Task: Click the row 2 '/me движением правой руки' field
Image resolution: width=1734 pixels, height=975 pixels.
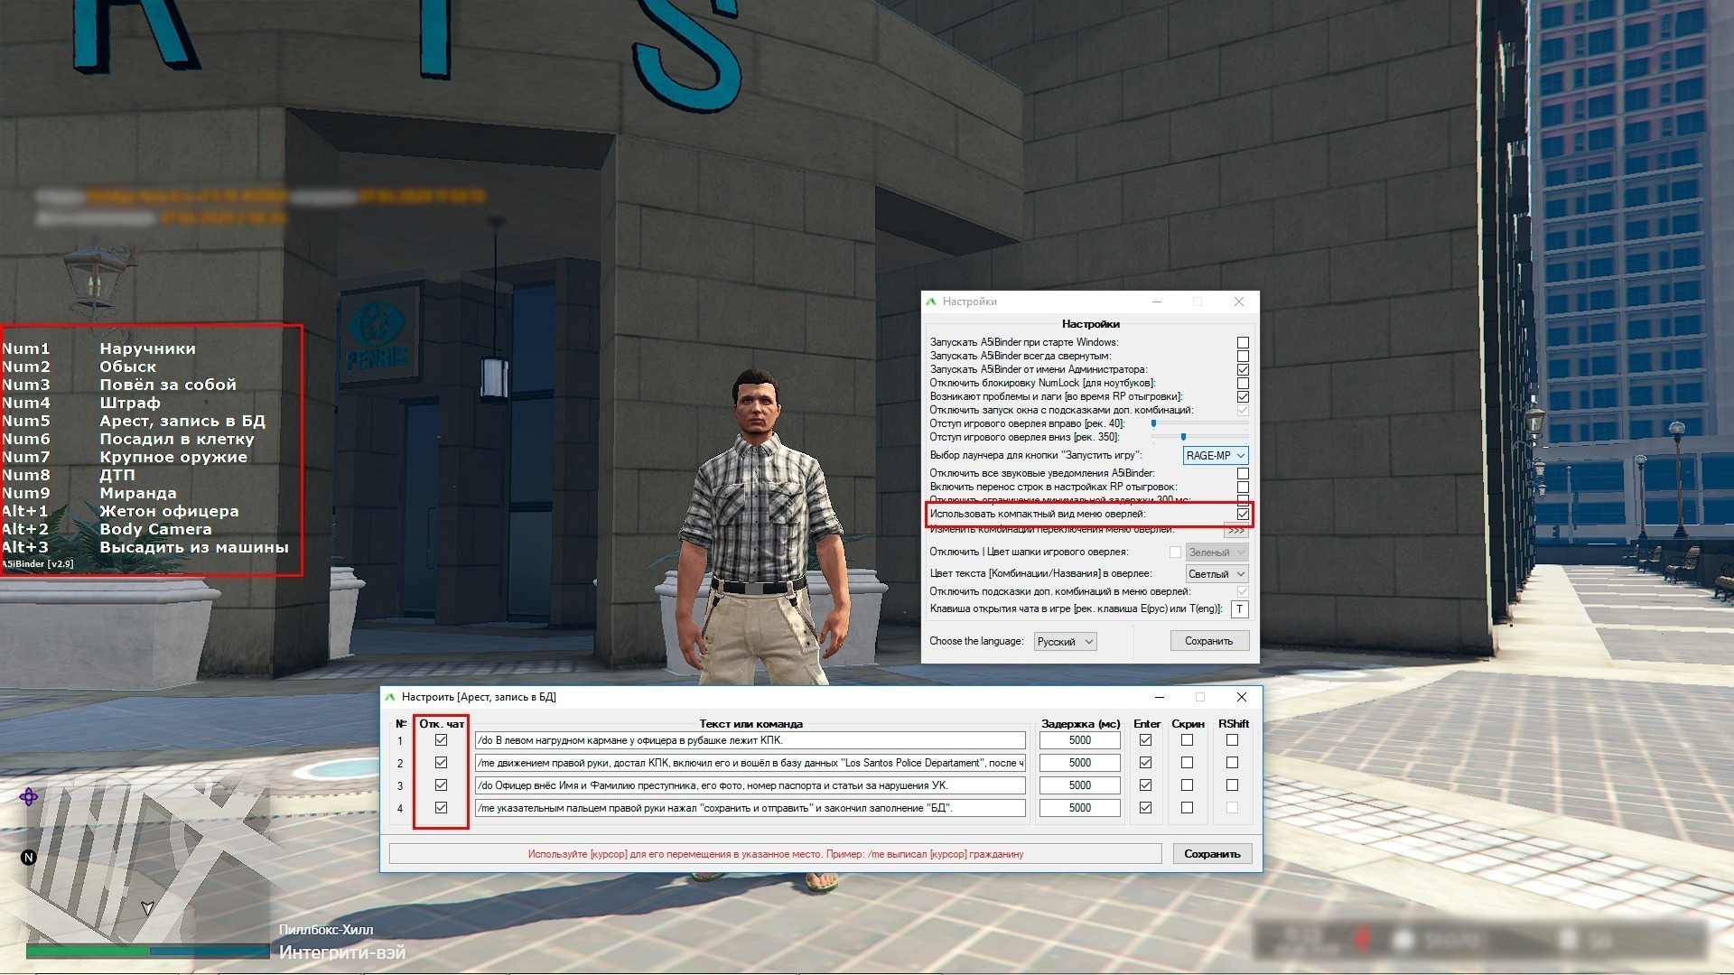Action: tap(750, 763)
